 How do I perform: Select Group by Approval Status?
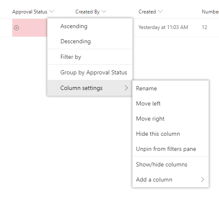click(90, 72)
